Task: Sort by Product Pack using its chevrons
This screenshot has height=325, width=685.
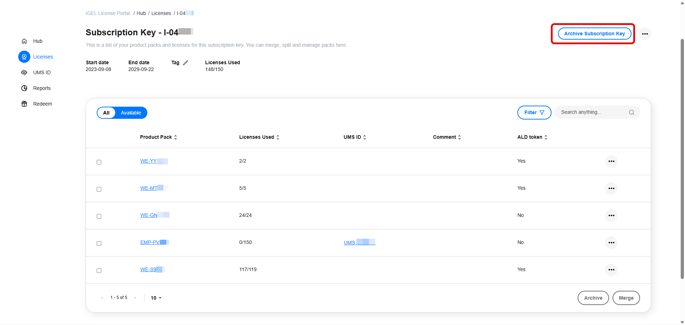Action: click(176, 137)
